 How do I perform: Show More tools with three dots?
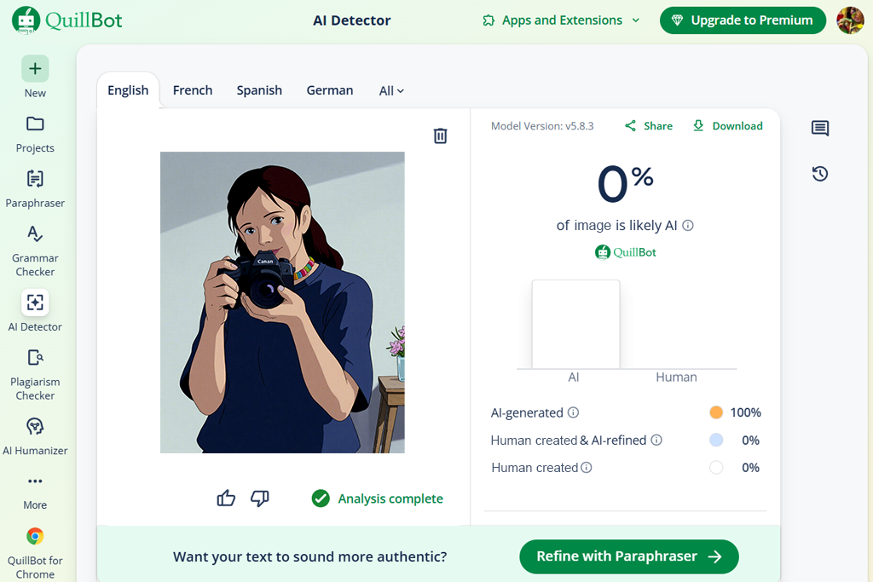tap(35, 481)
